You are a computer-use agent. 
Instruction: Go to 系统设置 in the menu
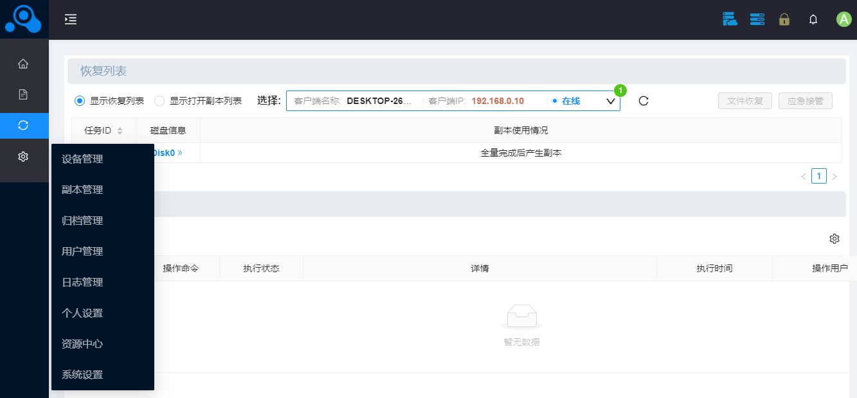(82, 375)
